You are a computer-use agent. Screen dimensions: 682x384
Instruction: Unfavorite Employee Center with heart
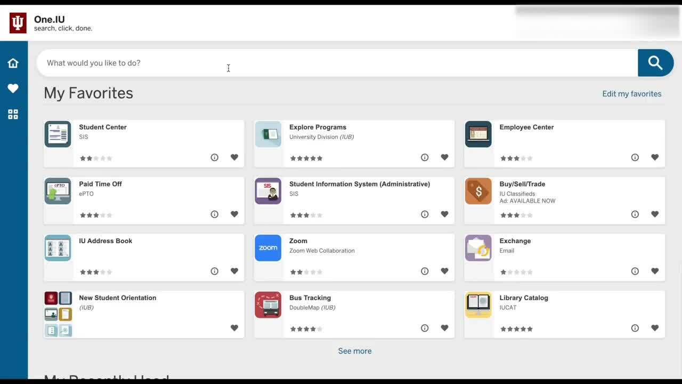click(655, 157)
